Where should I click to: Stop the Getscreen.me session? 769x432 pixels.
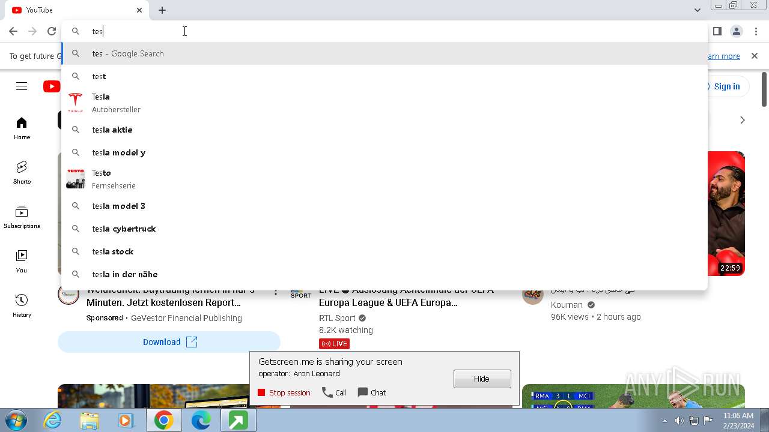(x=284, y=392)
